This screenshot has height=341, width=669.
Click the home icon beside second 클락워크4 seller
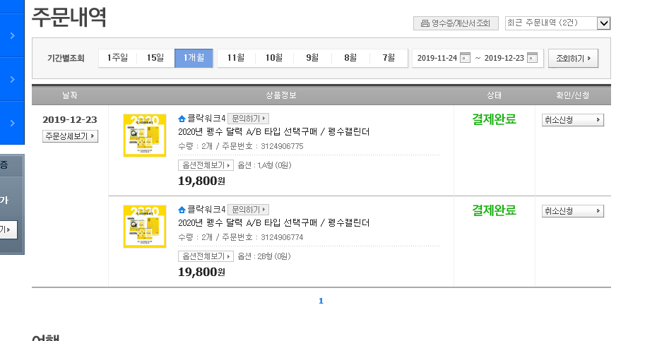point(182,209)
